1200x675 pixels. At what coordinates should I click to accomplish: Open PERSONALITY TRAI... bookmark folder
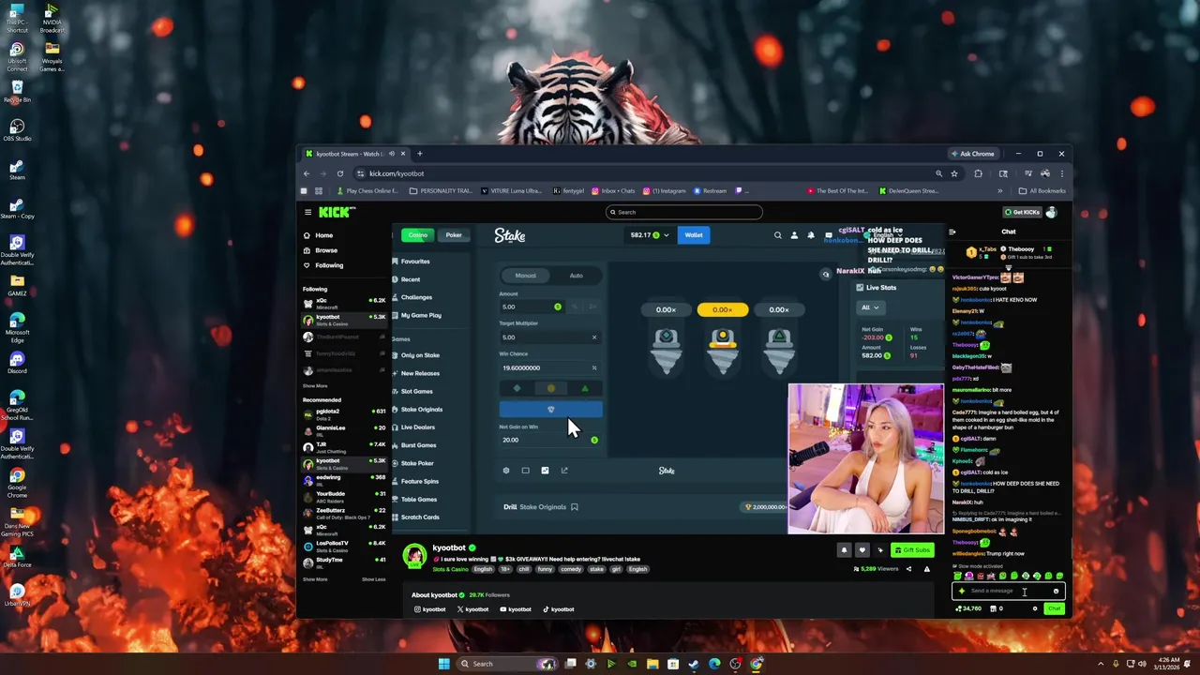point(441,191)
